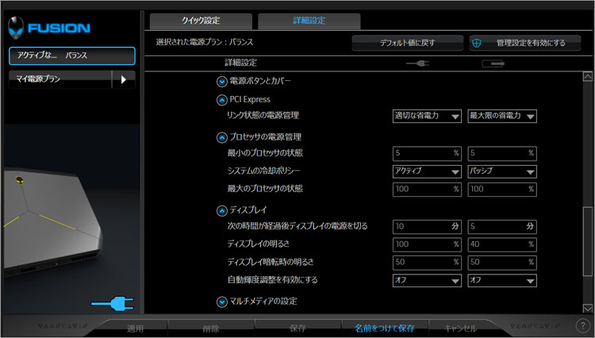Open cooling policy dropdown パッシブ
The height and width of the screenshot is (338, 595).
[x=502, y=171]
